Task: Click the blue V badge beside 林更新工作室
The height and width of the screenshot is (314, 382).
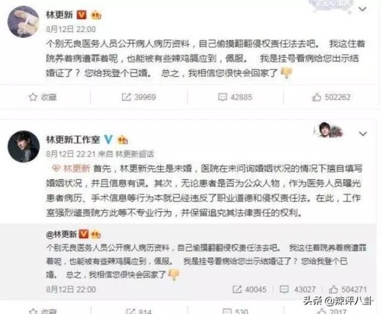Action: coord(109,140)
